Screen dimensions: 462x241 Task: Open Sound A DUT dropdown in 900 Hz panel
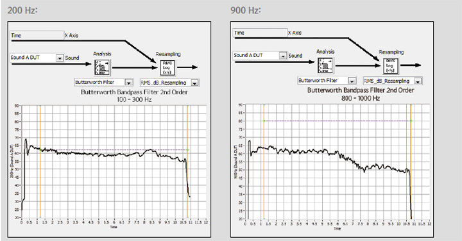pyautogui.click(x=283, y=56)
